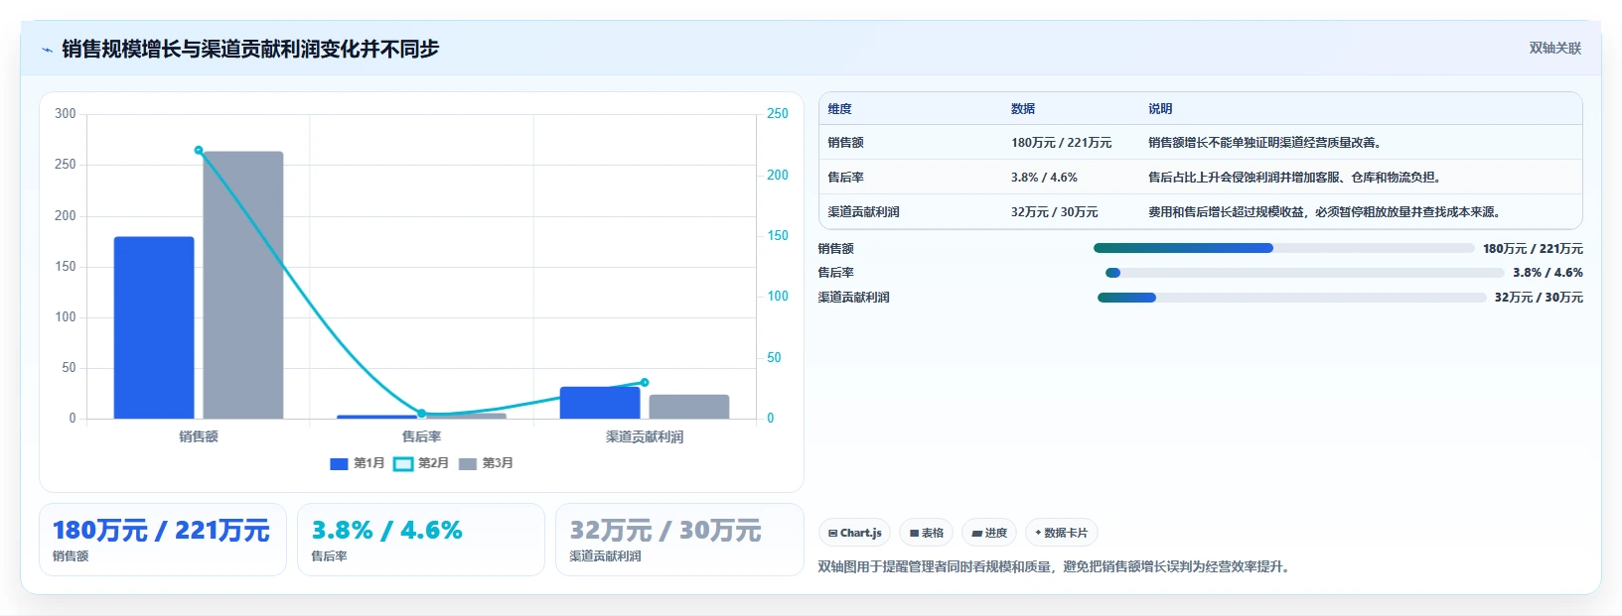Click the 双轴关联 tag in header
Viewport: 1622px width, 616px height.
tap(1554, 48)
